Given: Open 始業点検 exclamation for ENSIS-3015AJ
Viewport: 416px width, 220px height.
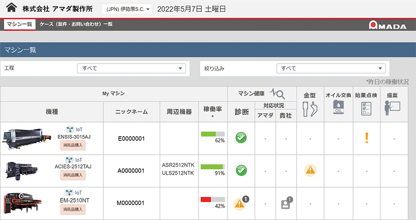Looking at the screenshot, I should click(366, 138).
